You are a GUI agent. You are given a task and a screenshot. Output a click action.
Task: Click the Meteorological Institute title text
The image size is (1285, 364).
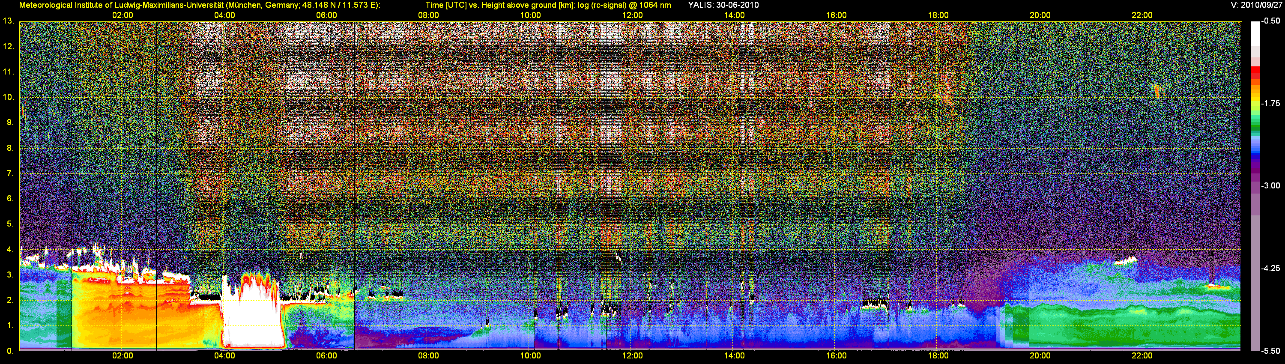click(x=200, y=5)
